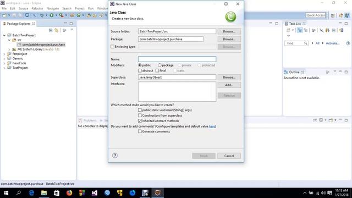This screenshot has height=198, width=352.
Task: Click Collapse All in Package Explorer
Action: coord(51,30)
